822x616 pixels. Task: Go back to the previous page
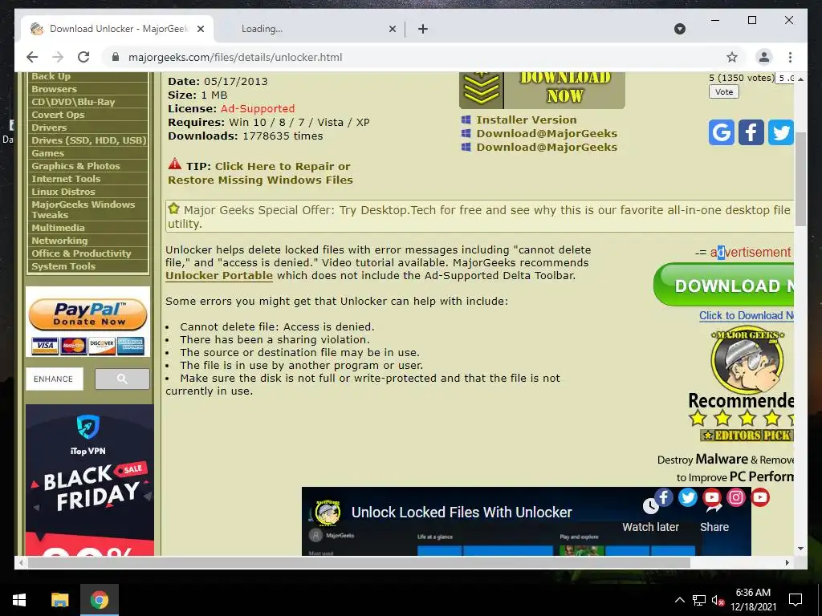32,57
